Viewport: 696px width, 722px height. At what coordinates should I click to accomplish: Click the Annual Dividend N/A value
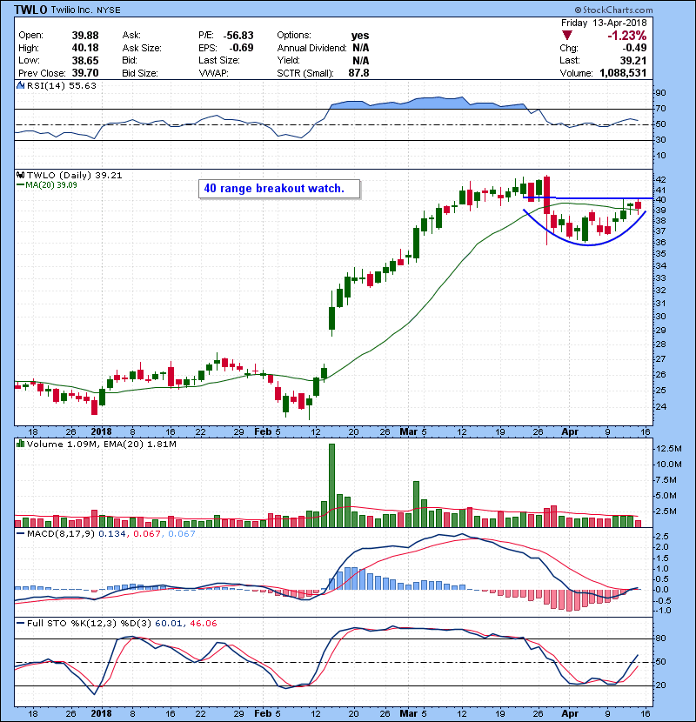tap(360, 48)
